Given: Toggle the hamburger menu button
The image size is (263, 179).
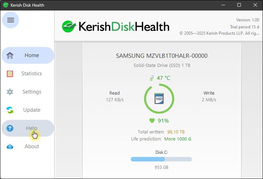Looking at the screenshot, I should [x=11, y=20].
